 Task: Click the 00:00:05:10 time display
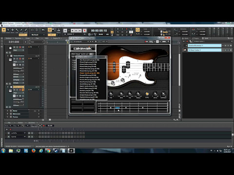99,31
